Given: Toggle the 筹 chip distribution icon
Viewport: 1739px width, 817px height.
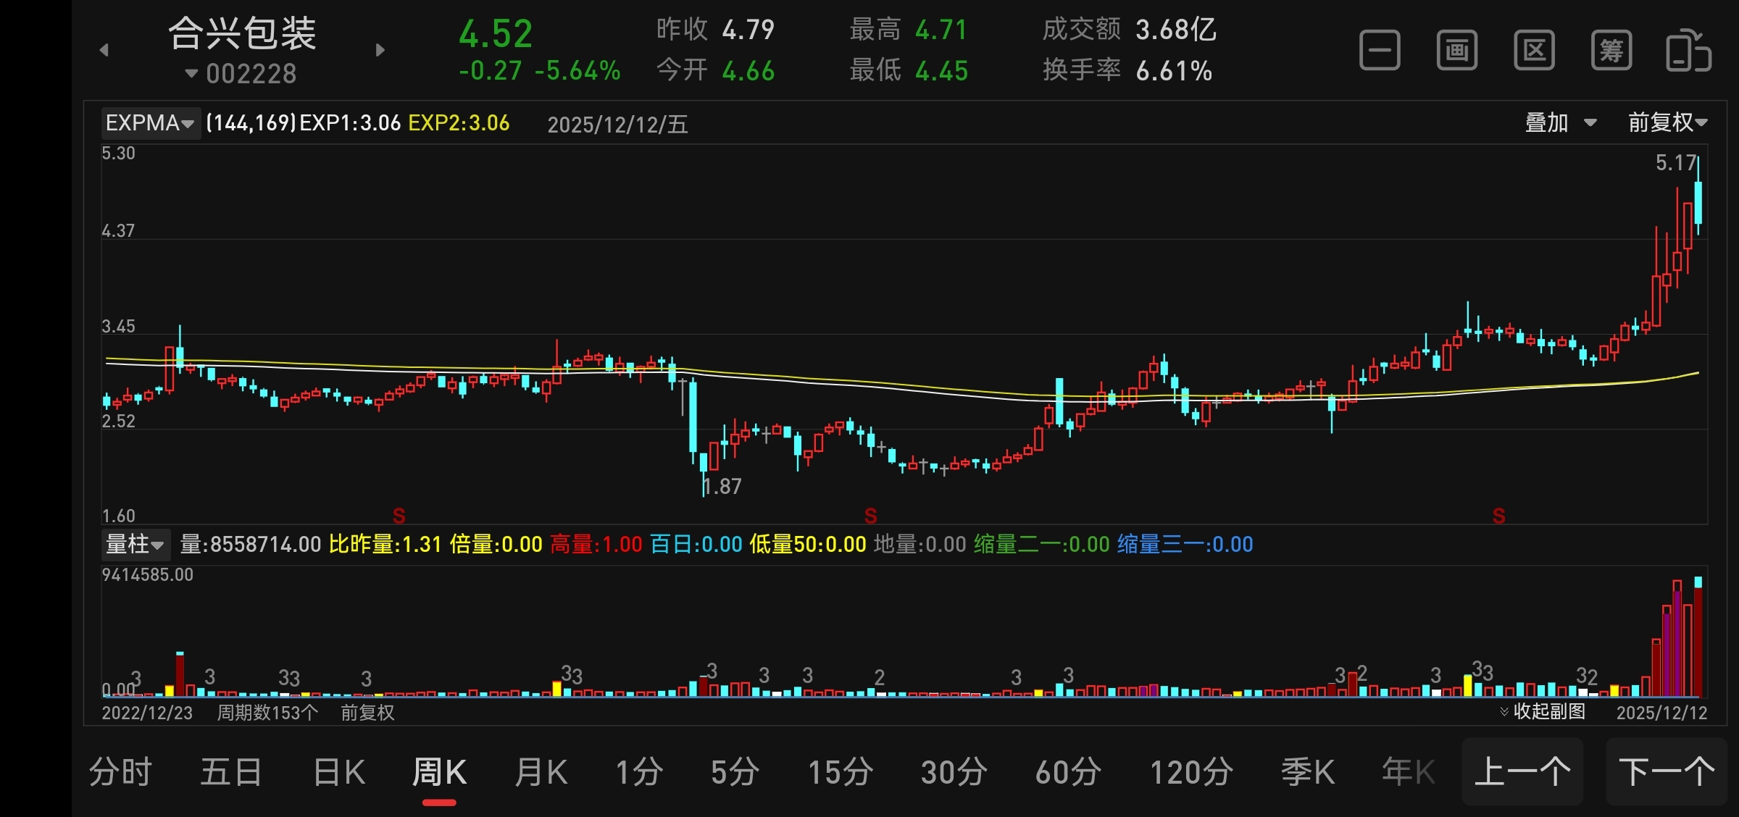Looking at the screenshot, I should pos(1611,51).
